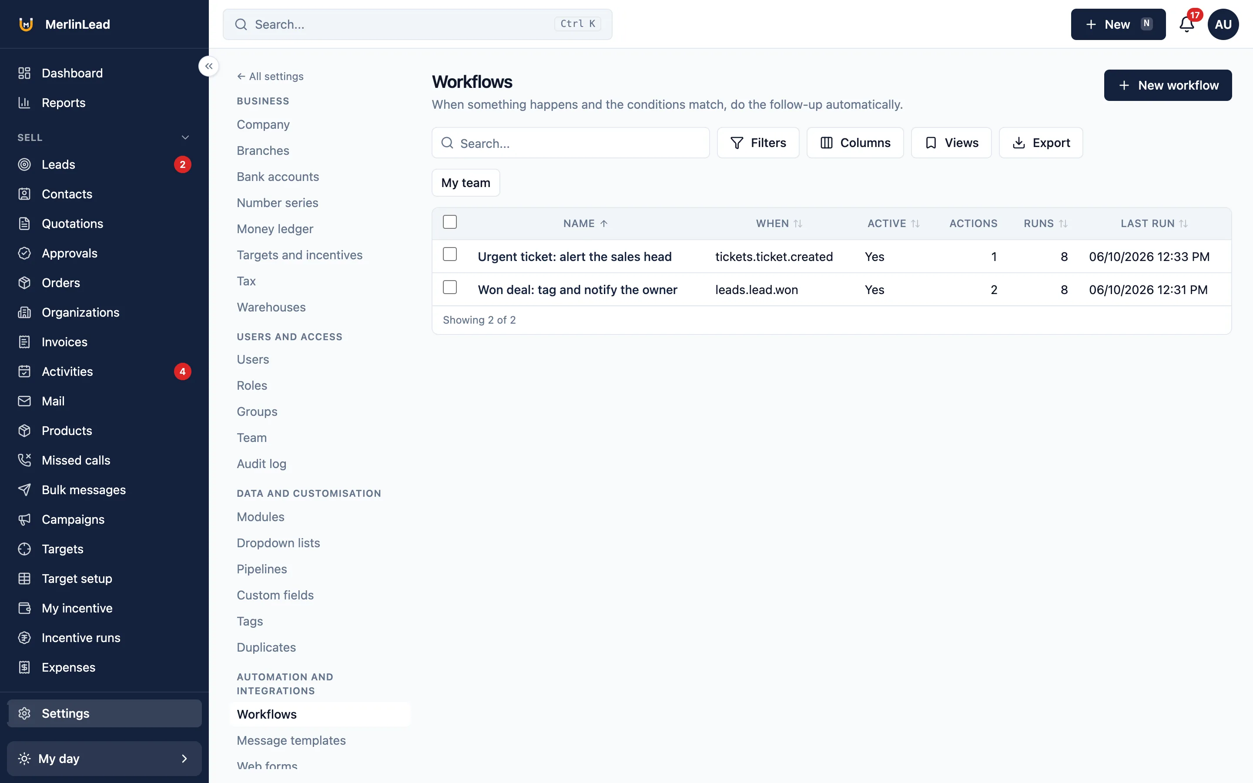Open Dashboard from the sidebar
Image resolution: width=1253 pixels, height=783 pixels.
coord(104,73)
